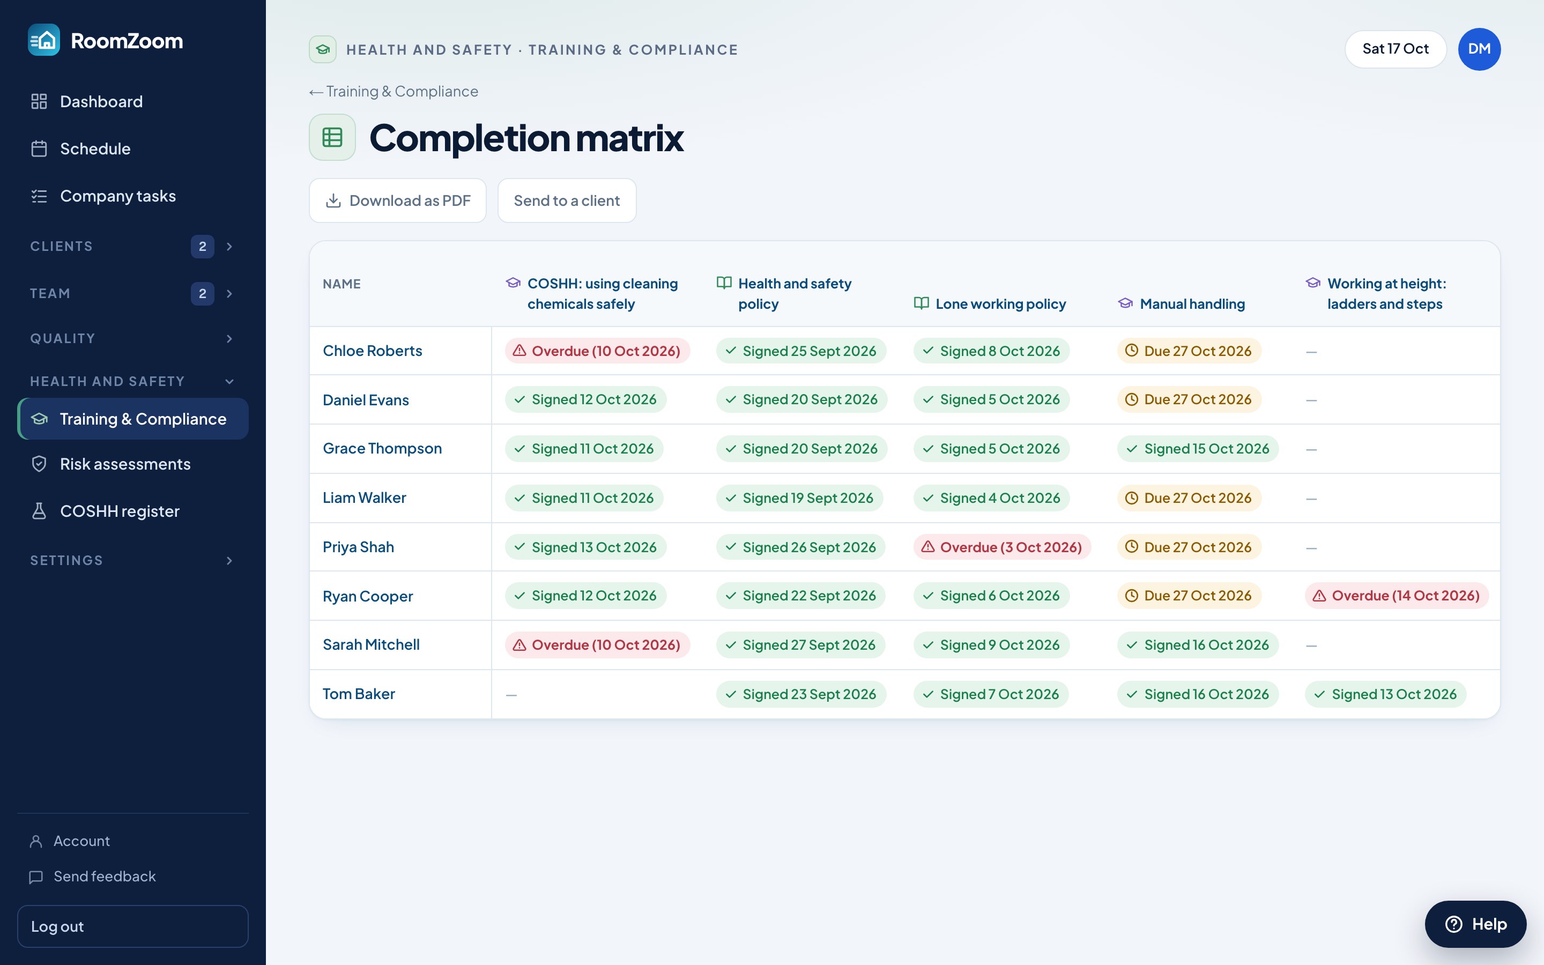Expand the Quality section chevron
This screenshot has height=965, width=1544.
pos(229,339)
